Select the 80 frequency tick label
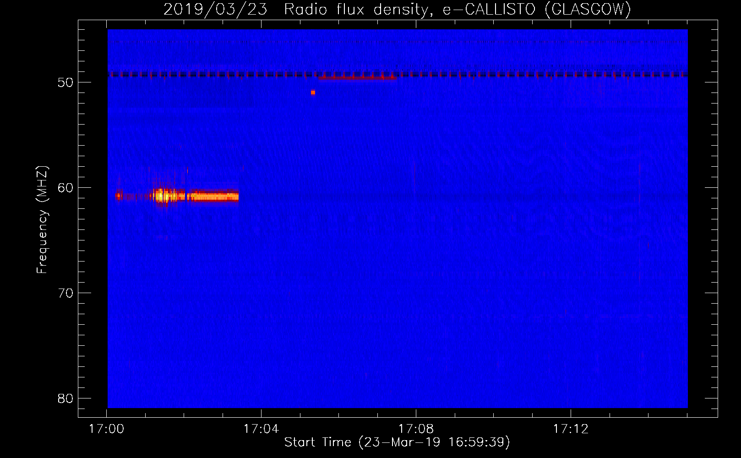Screen dimensions: 741x458 coord(65,398)
